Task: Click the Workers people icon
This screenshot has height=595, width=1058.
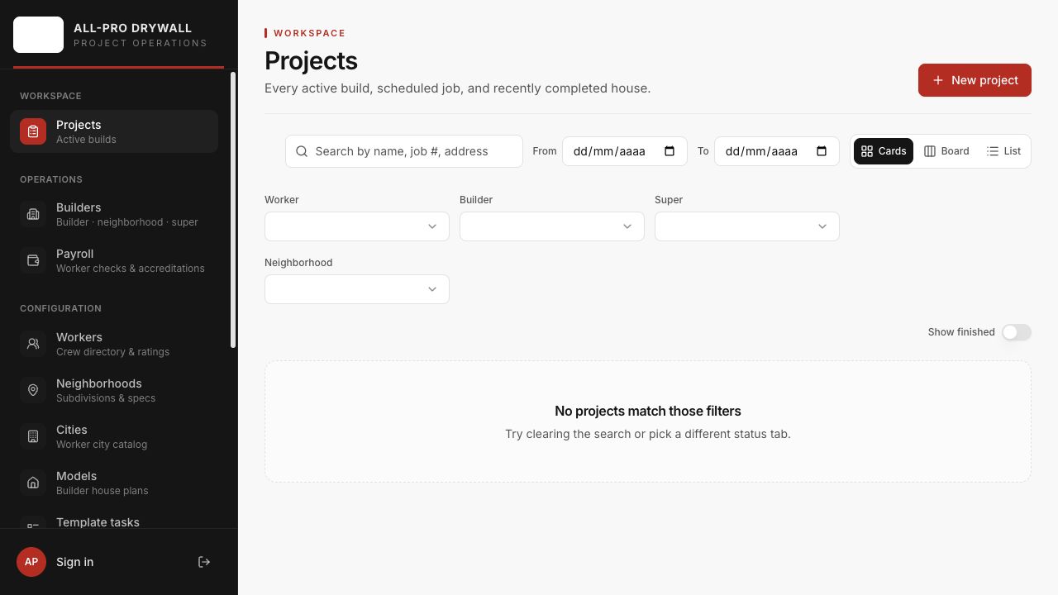Action: tap(33, 344)
